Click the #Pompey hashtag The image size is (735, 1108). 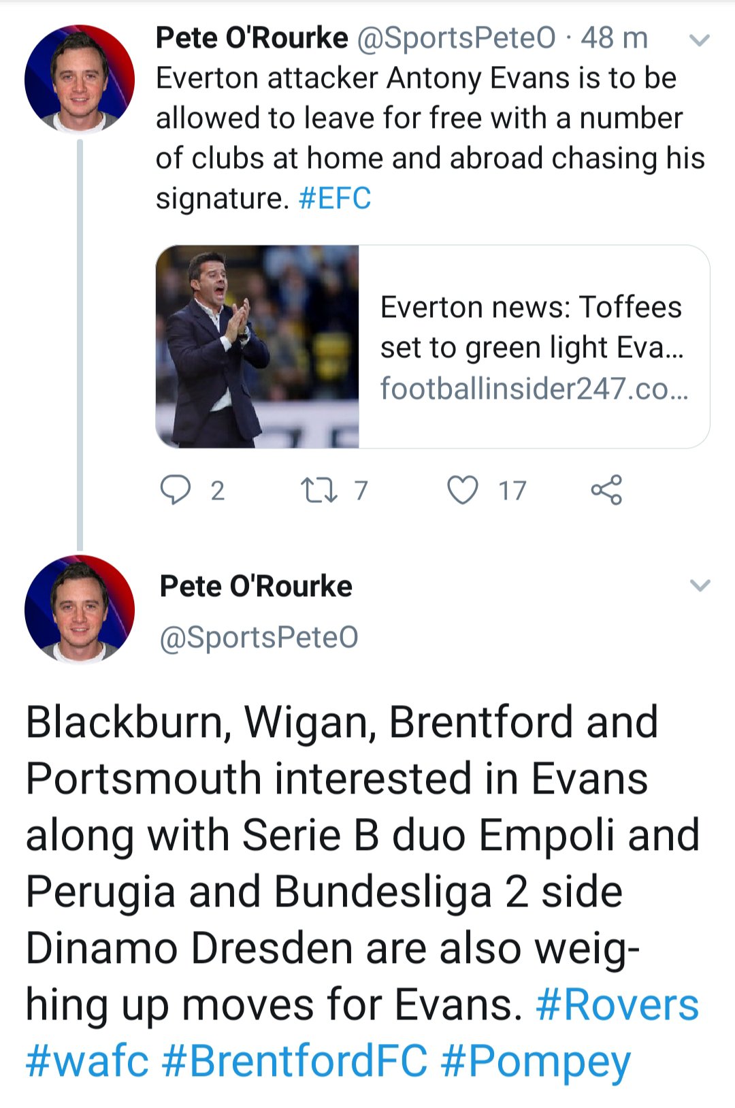(x=536, y=1061)
